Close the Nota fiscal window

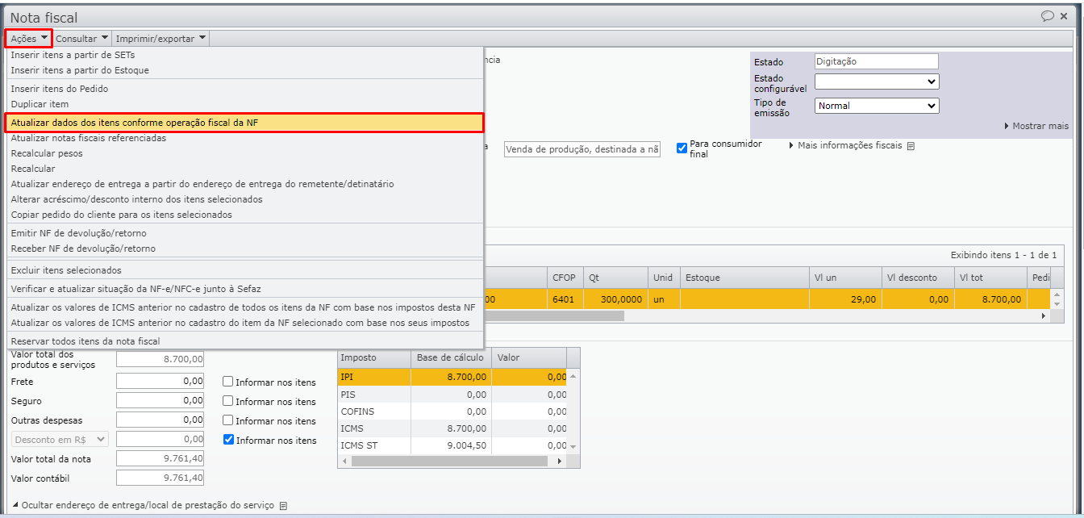point(1064,16)
